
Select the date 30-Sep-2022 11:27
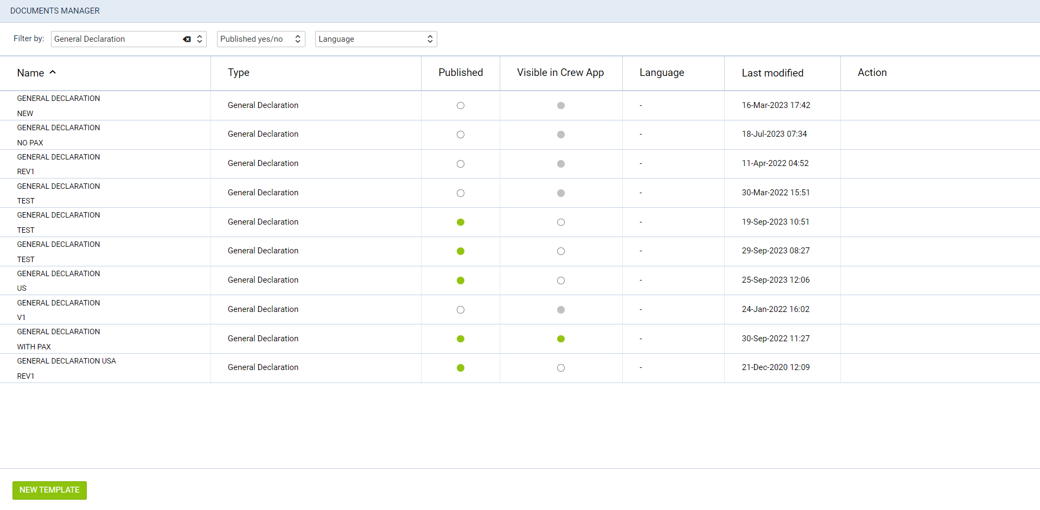[776, 339]
